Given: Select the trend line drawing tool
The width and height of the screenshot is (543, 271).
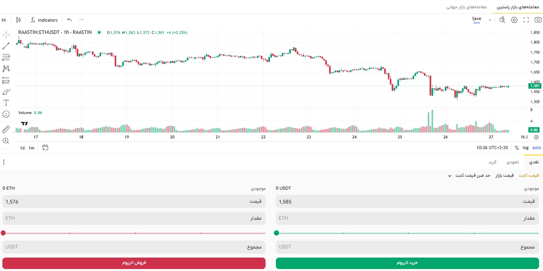Looking at the screenshot, I should (x=6, y=46).
